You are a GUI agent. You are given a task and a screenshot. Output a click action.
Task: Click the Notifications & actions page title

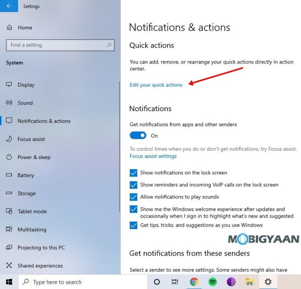pyautogui.click(x=180, y=27)
